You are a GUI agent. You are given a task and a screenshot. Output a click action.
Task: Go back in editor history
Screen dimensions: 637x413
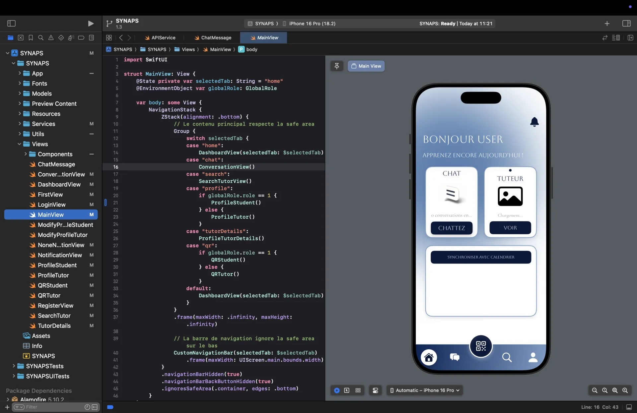(x=121, y=37)
